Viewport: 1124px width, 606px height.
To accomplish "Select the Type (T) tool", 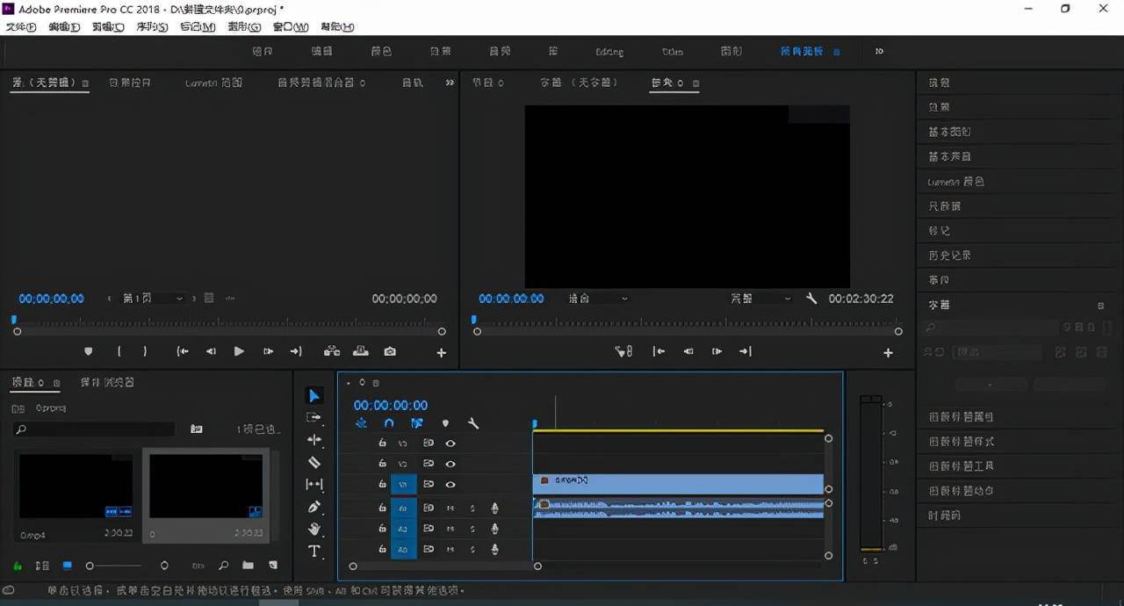I will click(x=314, y=551).
